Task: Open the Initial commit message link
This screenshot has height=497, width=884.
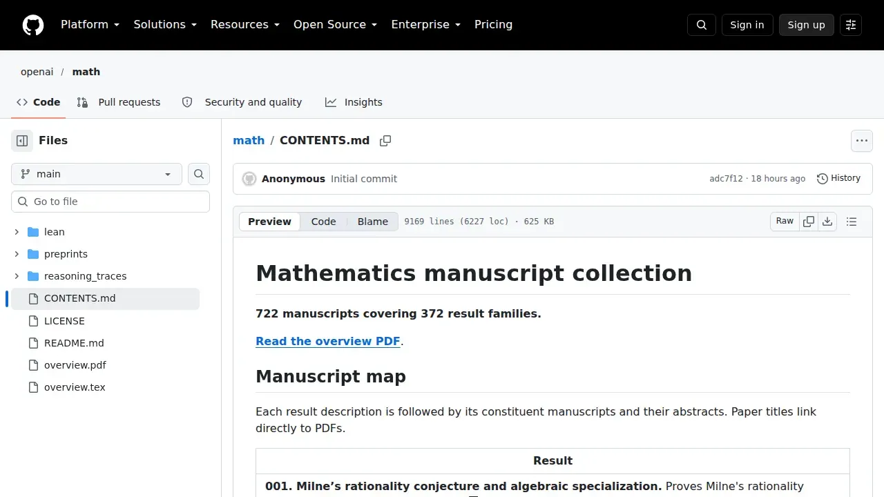Action: click(x=364, y=179)
